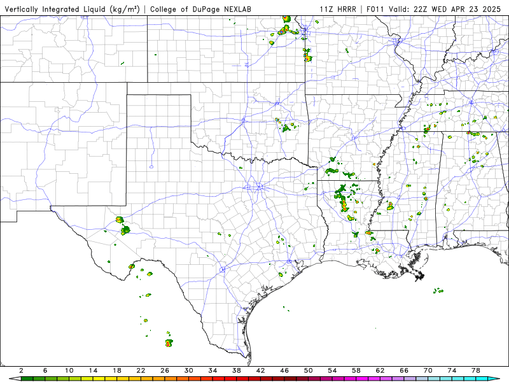
Task: Click the dark green color bar segment under 2
Action: (x=27, y=379)
